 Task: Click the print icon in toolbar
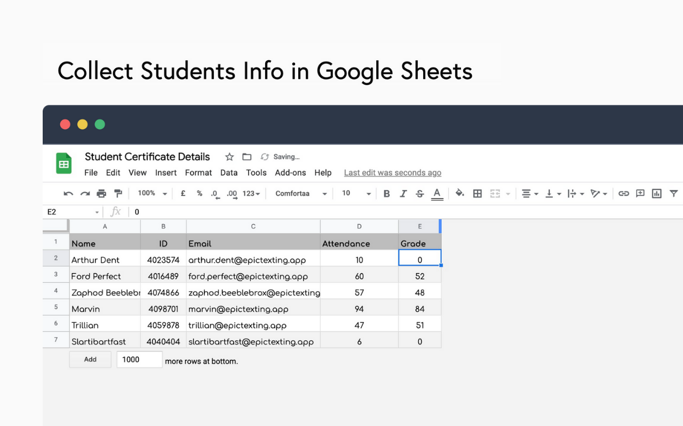tap(101, 194)
